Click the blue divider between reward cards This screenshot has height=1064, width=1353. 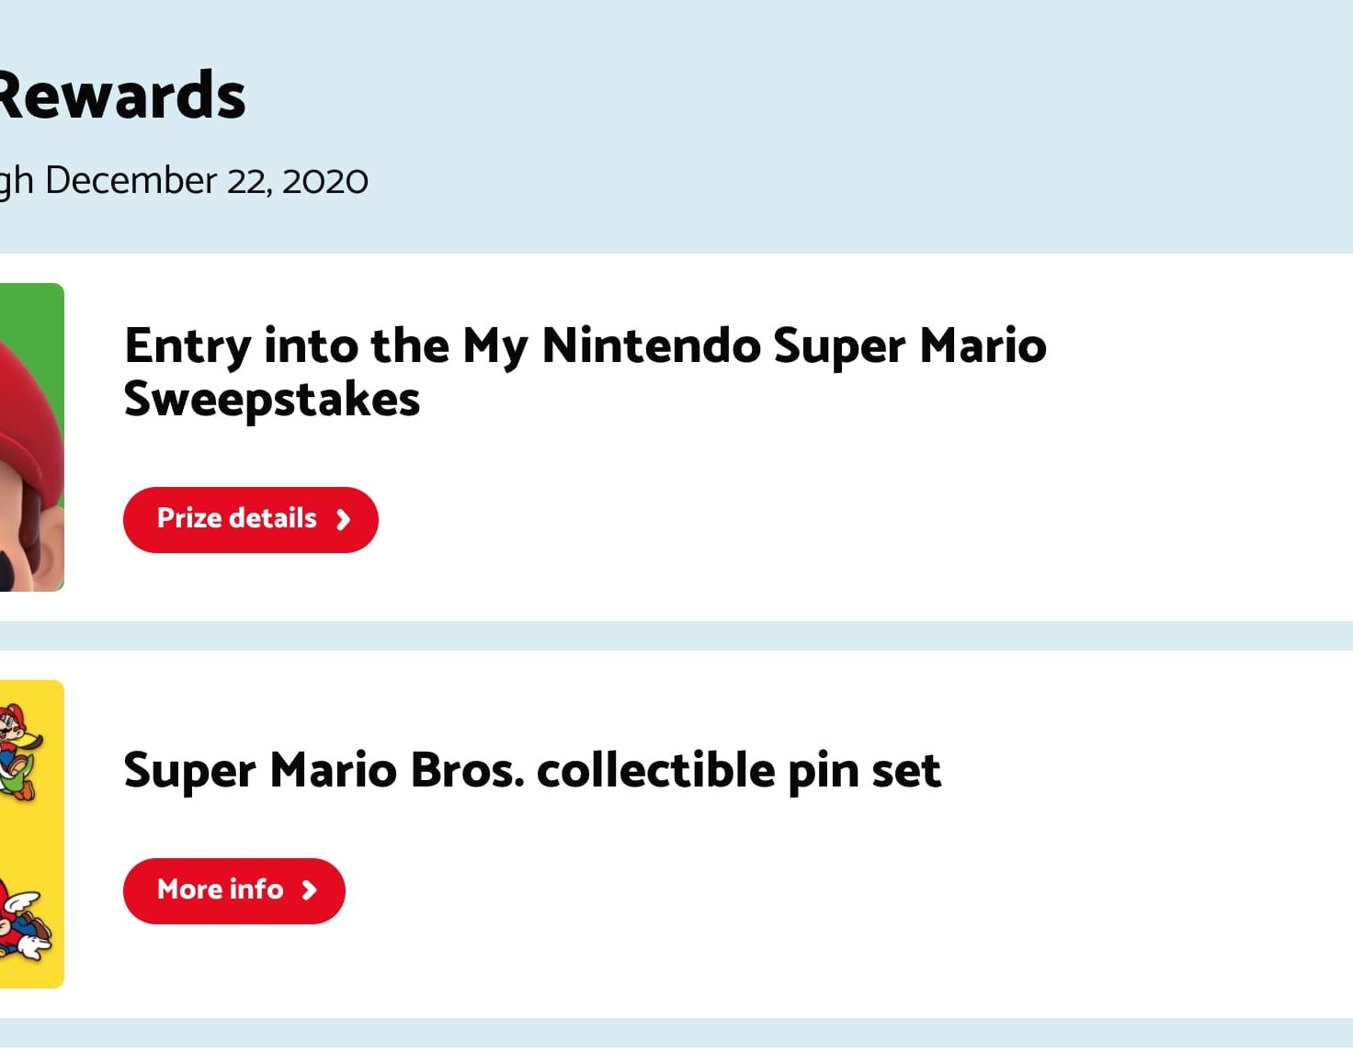click(x=676, y=635)
